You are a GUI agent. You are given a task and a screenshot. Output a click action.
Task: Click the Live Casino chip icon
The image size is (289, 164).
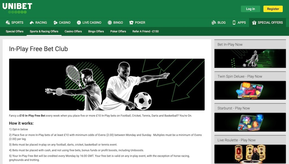tap(79, 23)
